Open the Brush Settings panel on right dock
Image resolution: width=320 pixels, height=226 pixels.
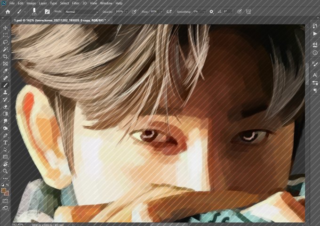click(315, 64)
